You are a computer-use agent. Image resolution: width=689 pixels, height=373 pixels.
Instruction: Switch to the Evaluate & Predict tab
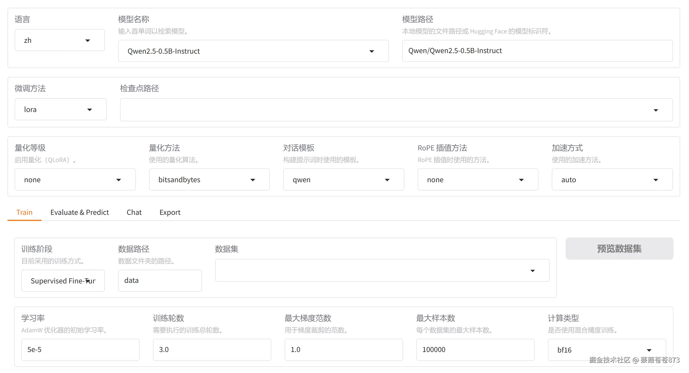(x=80, y=212)
